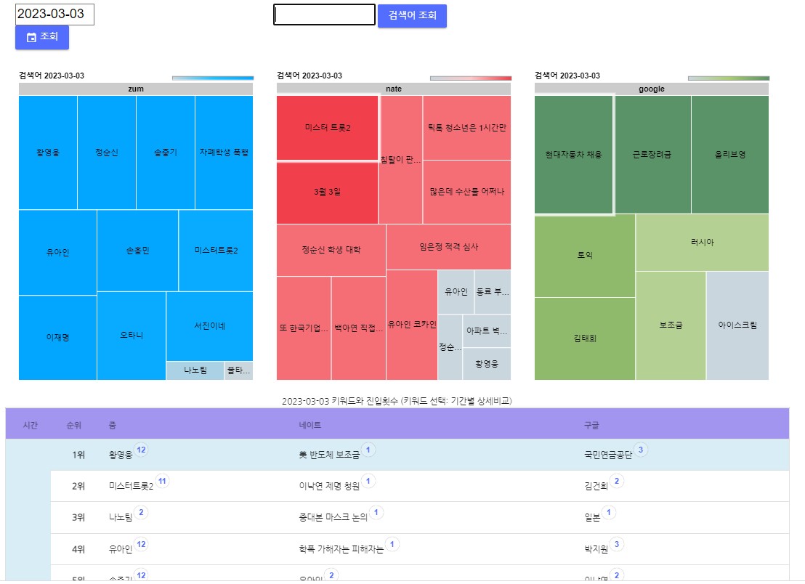Click the 미스터 트롯2 tile in nate treemap

click(328, 128)
